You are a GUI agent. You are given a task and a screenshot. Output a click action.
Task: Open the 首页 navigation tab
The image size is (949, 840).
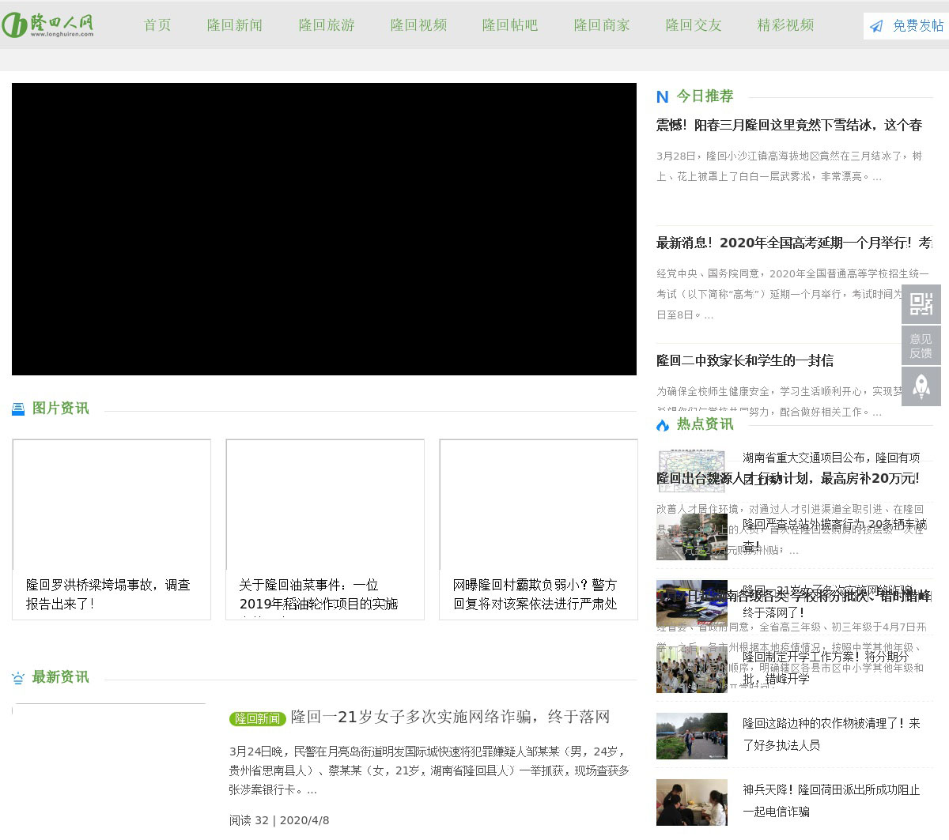157,25
